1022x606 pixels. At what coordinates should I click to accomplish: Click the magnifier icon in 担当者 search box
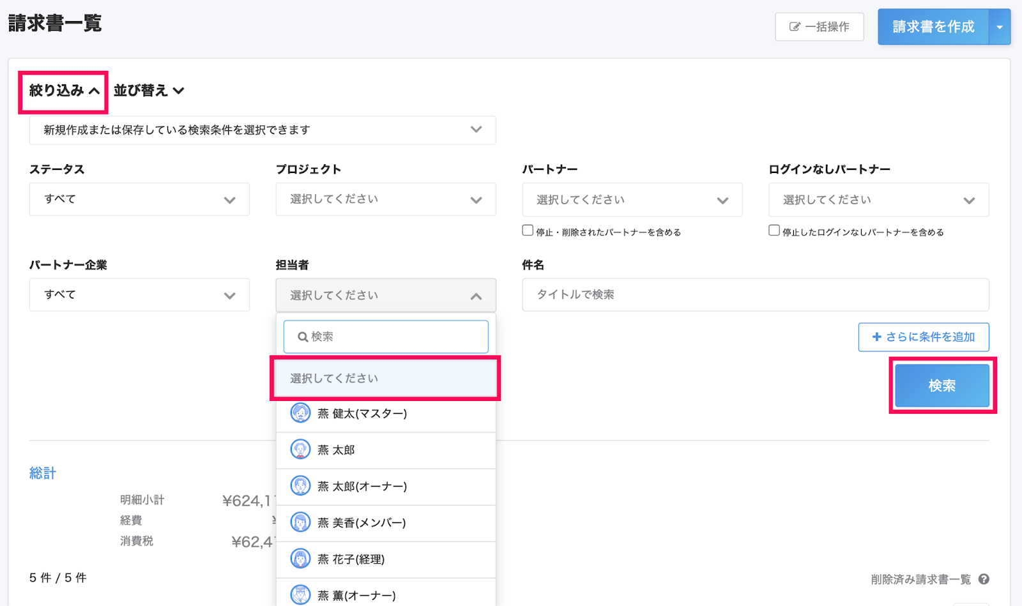pos(303,337)
